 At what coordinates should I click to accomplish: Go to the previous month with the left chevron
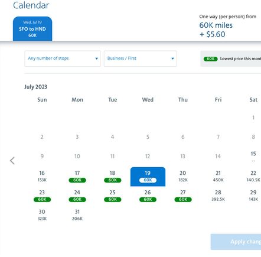click(12, 161)
